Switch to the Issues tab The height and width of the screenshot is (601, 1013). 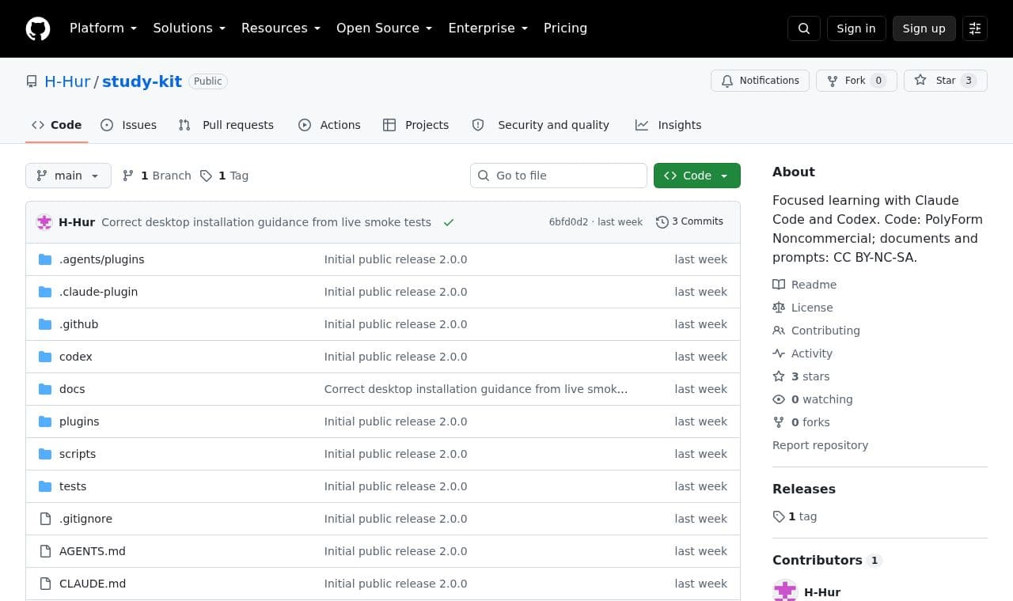click(x=129, y=125)
